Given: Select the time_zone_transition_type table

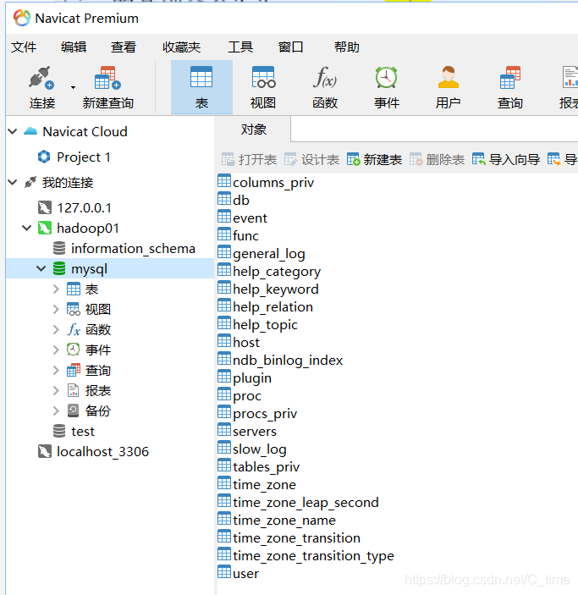Looking at the screenshot, I should 313,556.
